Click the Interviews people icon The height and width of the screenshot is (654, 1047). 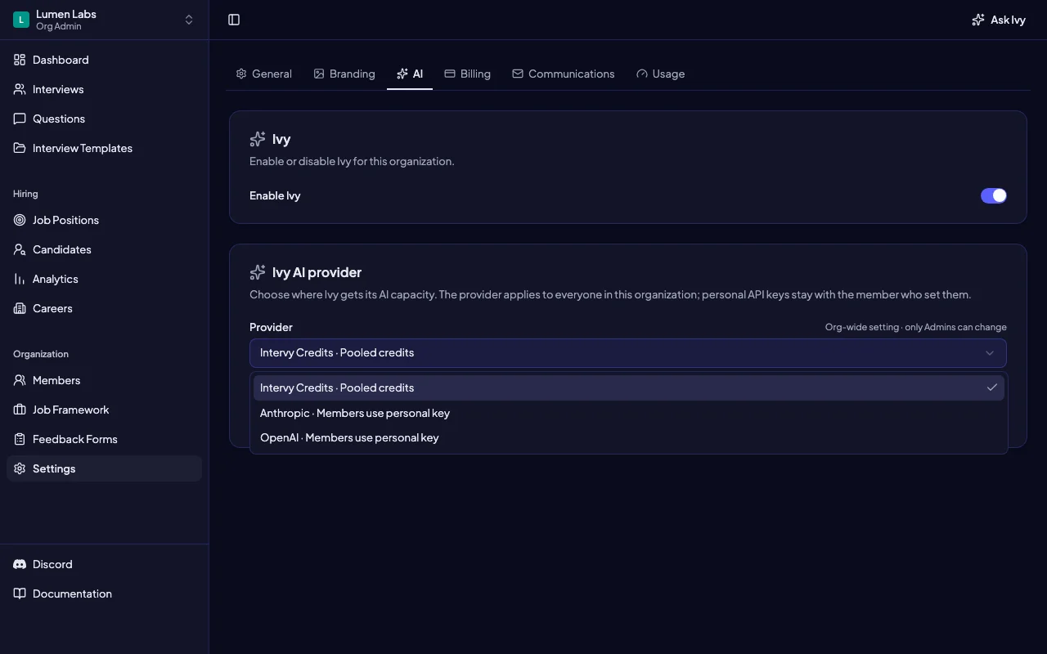[20, 89]
